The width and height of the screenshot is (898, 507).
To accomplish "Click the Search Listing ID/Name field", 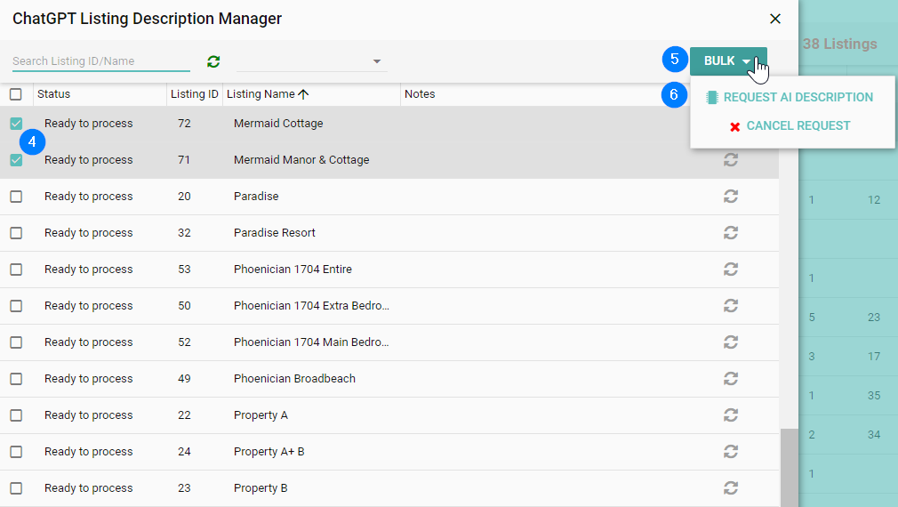I will click(x=100, y=61).
